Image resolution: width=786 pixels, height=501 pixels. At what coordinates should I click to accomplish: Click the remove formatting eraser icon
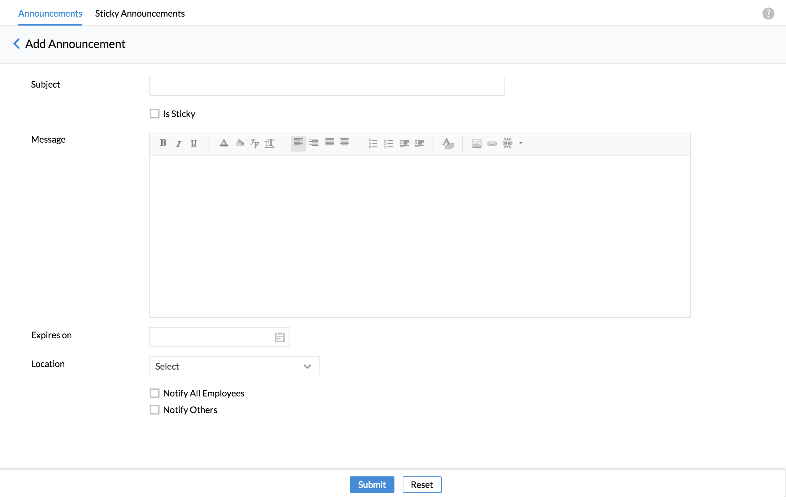point(448,144)
